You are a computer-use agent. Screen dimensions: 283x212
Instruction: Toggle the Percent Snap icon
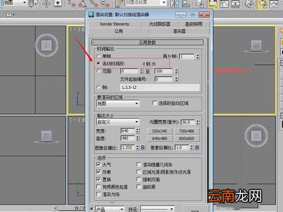pyautogui.click(x=94, y=4)
